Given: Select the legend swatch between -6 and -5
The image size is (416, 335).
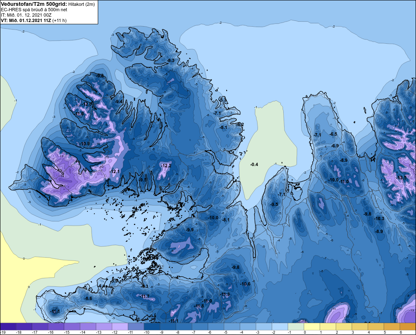Looking at the screenshot, I should [216, 326].
